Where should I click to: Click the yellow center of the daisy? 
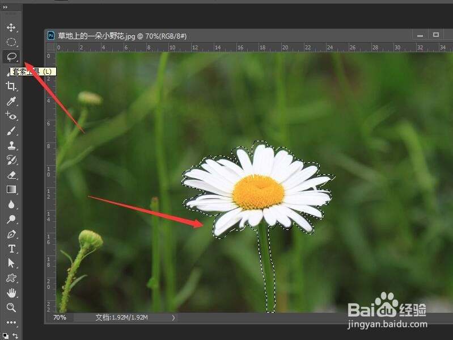(x=258, y=192)
